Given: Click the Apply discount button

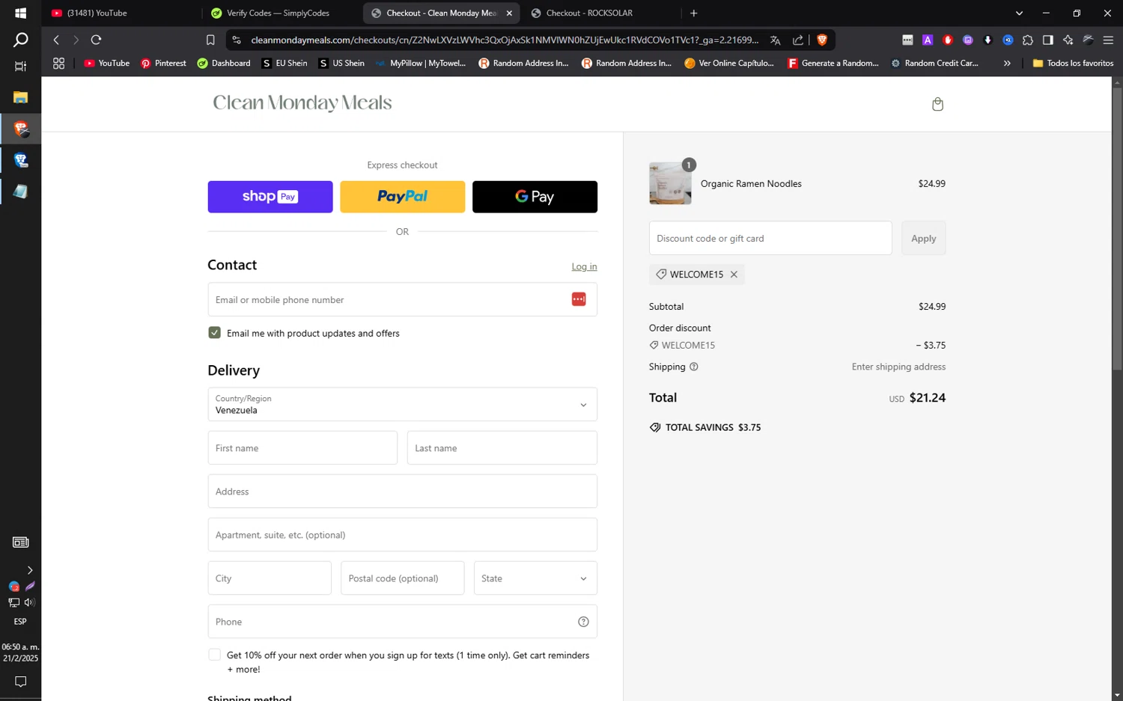Looking at the screenshot, I should click(923, 238).
